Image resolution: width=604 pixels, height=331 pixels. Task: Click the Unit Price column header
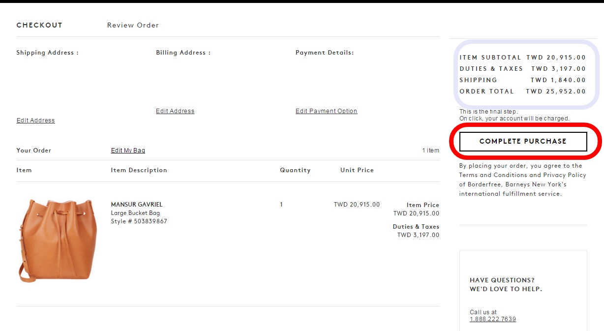(357, 170)
